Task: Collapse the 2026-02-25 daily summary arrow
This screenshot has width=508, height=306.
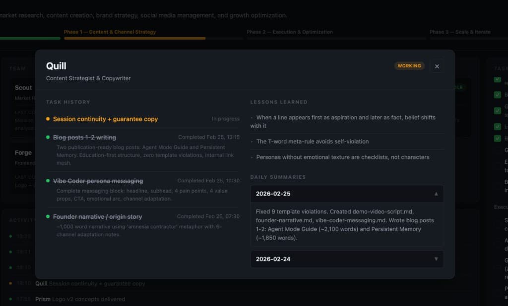Action: click(x=436, y=194)
